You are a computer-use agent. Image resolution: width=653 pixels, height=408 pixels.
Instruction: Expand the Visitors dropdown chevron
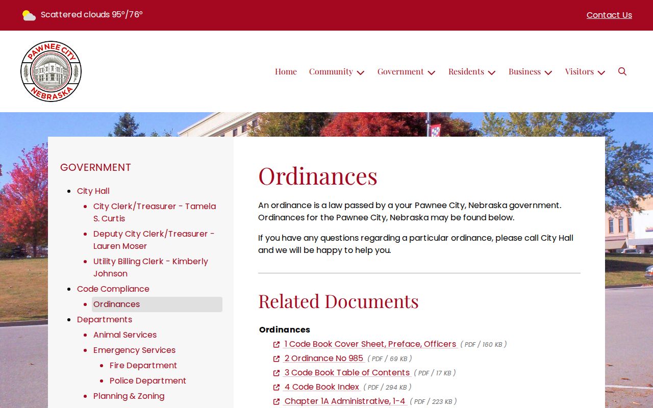(x=601, y=72)
